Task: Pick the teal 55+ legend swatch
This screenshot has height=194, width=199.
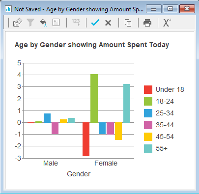Action: [x=148, y=148]
